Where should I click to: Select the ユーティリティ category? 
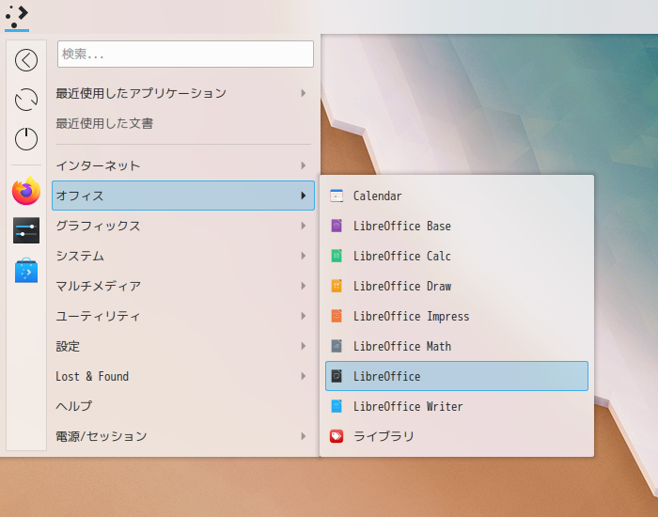183,316
